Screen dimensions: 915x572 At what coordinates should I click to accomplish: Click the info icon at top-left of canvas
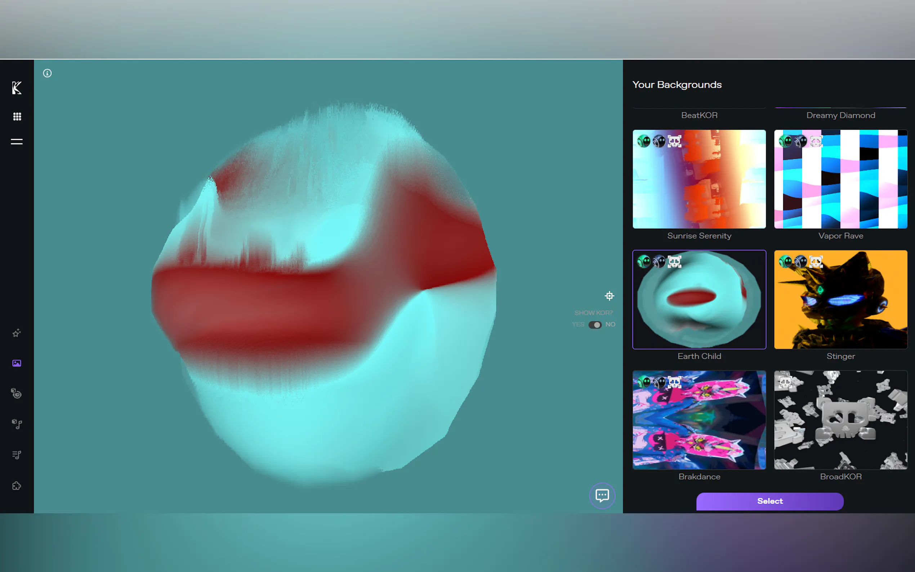[x=47, y=73]
